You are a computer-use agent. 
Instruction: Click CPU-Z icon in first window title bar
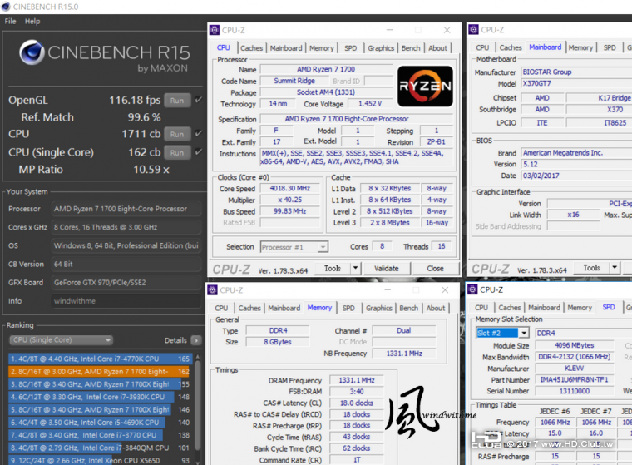[215, 30]
